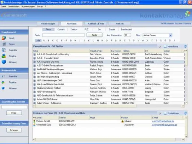Select Projekte in the Nebenansicht section
Image resolution: width=192 pixels, height=144 pixels.
pyautogui.click(x=13, y=82)
